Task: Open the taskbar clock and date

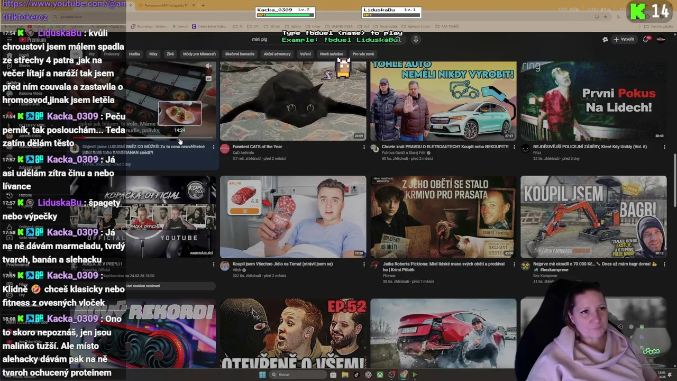Action: point(662,375)
